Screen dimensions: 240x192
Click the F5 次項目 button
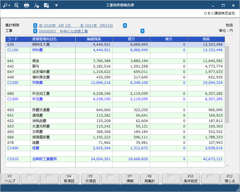point(90,179)
